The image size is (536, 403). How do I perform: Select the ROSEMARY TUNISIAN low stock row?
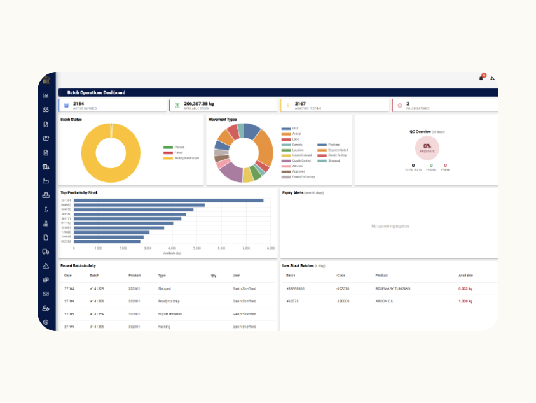pyautogui.click(x=390, y=288)
